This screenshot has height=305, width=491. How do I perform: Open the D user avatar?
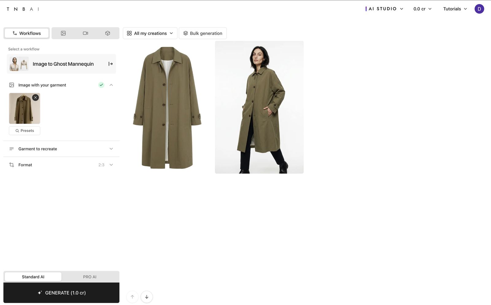coord(479,9)
